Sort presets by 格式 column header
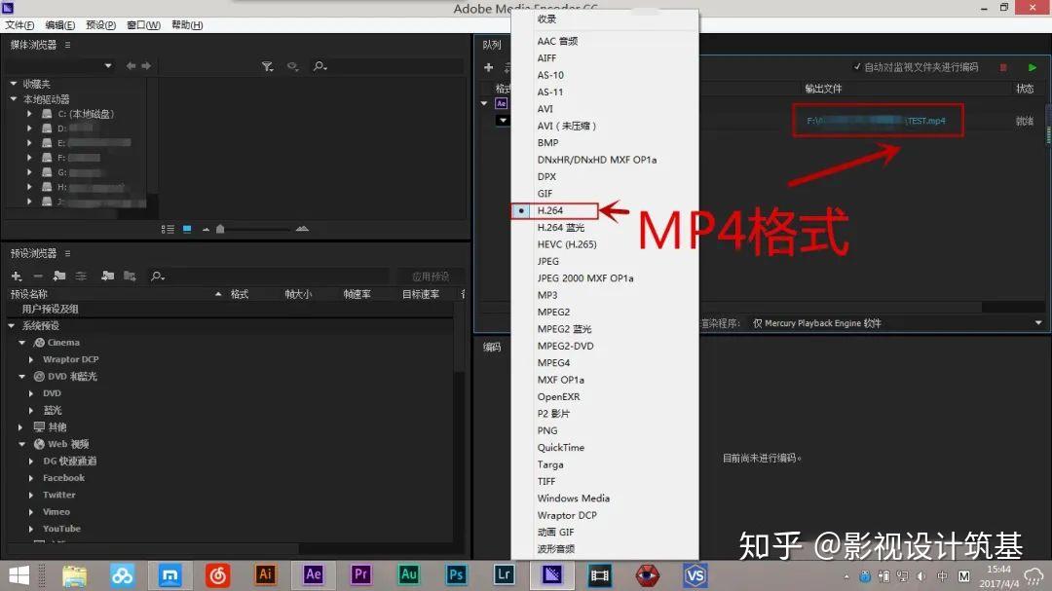The height and width of the screenshot is (591, 1052). coord(240,294)
